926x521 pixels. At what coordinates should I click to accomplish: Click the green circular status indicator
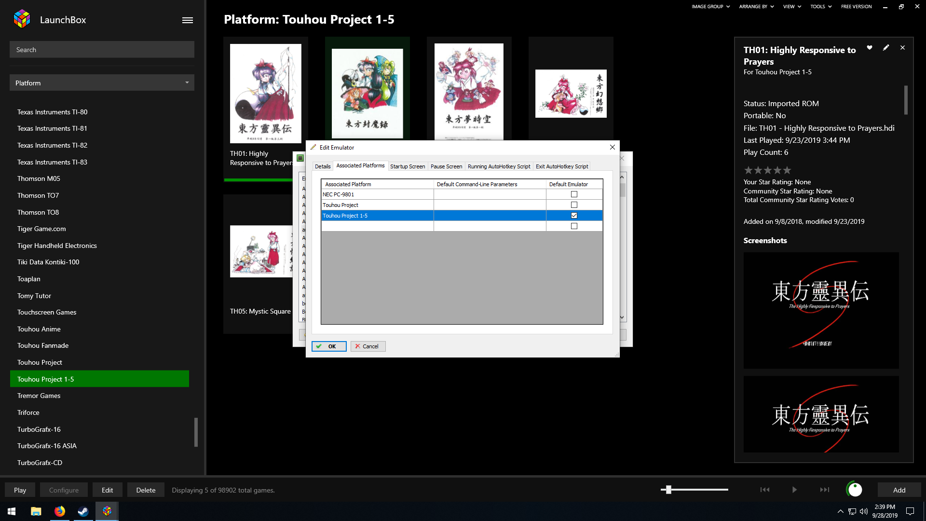[855, 490]
